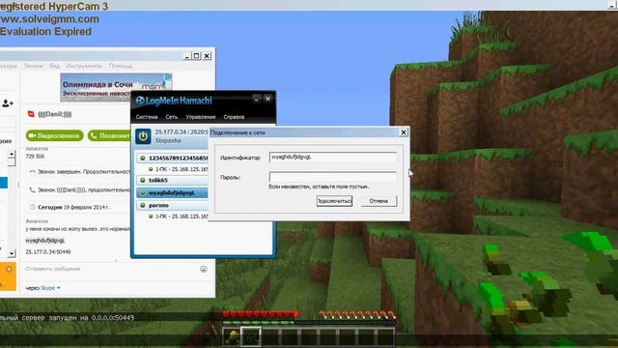Open Skype Вид menu

[x=54, y=66]
